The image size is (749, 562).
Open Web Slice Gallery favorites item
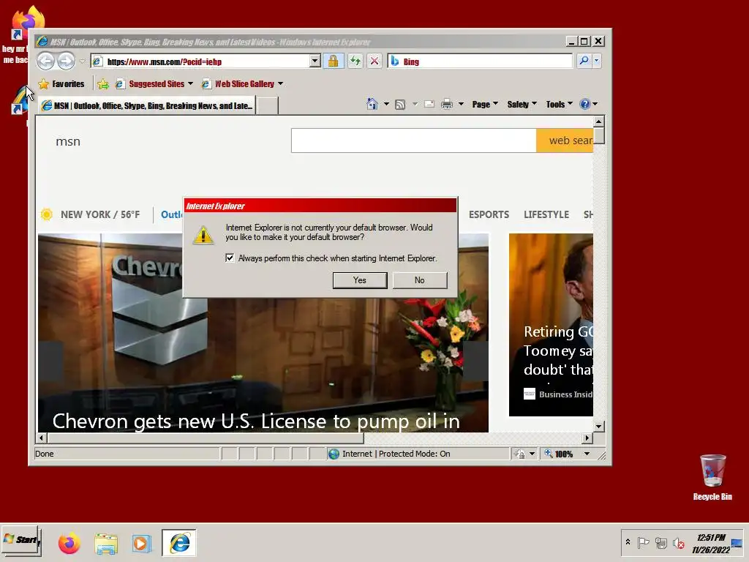(x=242, y=84)
